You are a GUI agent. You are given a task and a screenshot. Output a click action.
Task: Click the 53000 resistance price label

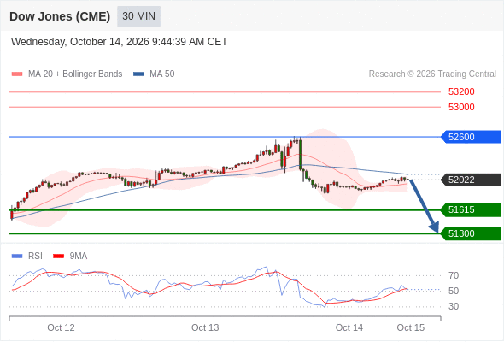461,107
